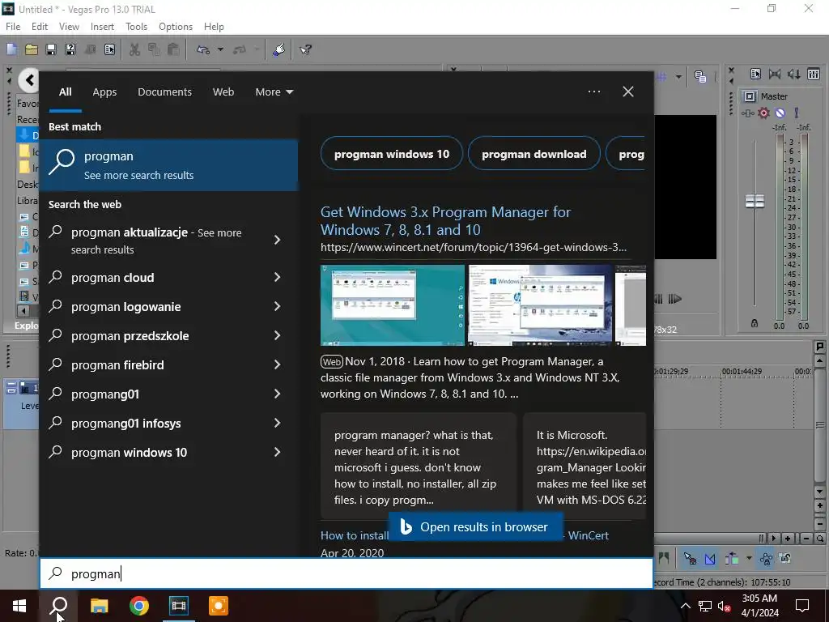The height and width of the screenshot is (622, 829).
Task: Toggle Ignore Event Grouping icon
Action: [785, 559]
